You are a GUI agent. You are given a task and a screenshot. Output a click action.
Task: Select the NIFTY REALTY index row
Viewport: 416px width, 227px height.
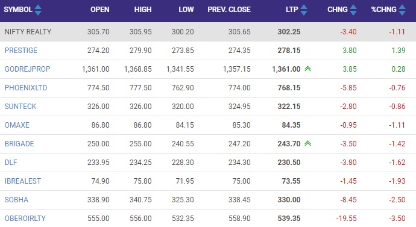coord(208,32)
